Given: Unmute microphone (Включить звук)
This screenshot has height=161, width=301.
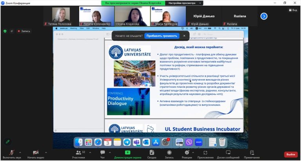Looking at the screenshot, I should 12,152.
